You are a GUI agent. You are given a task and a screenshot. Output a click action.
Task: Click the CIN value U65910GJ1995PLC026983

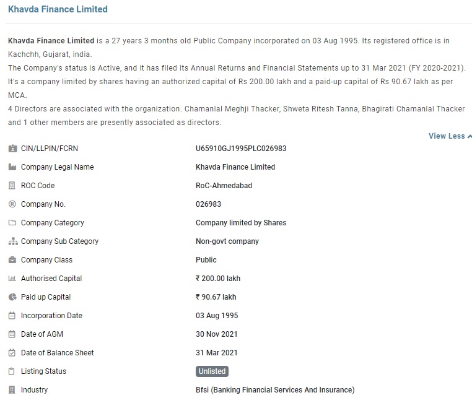click(x=241, y=149)
